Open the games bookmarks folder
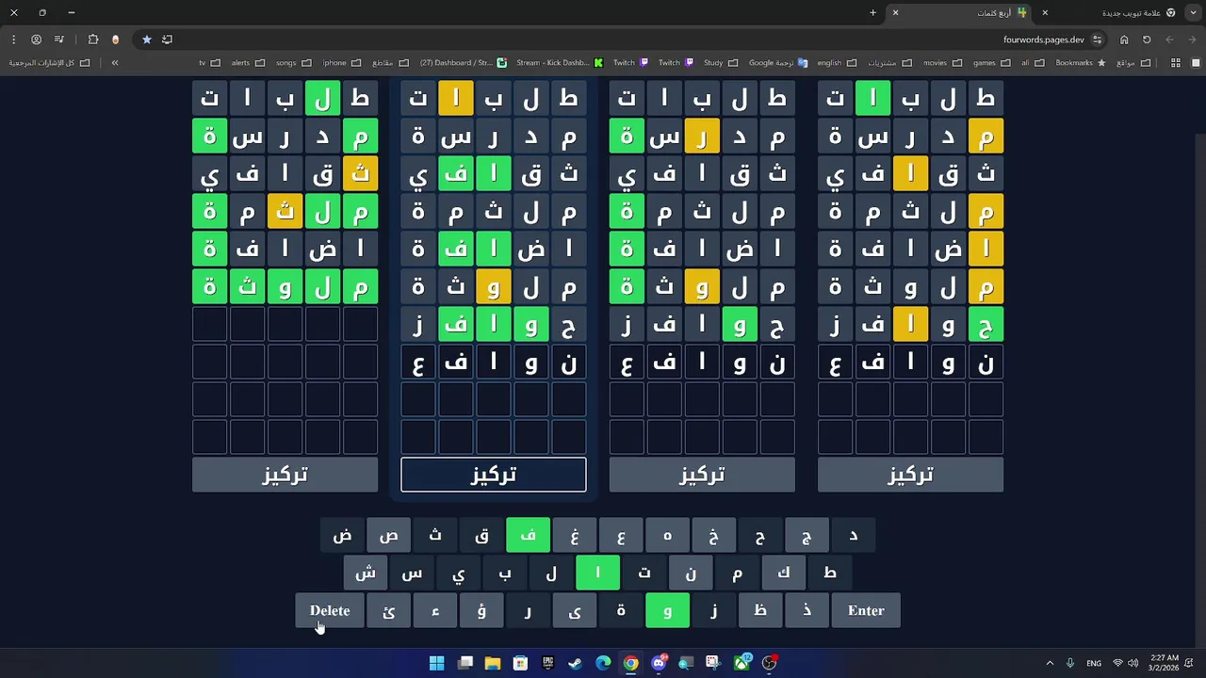Screen dimensions: 1206x678 click(990, 63)
